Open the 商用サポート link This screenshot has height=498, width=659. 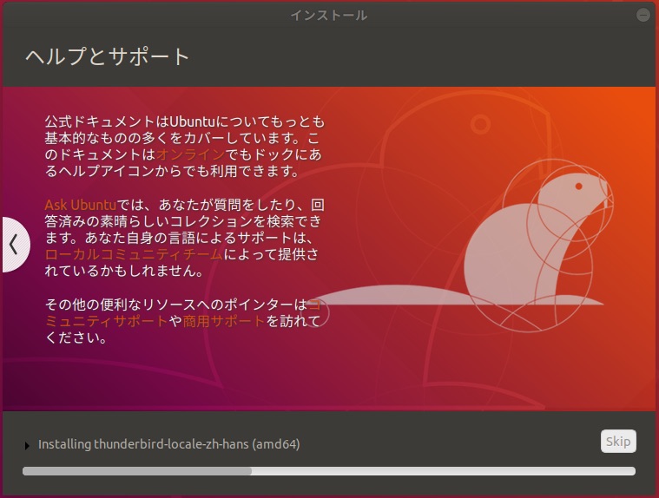[x=224, y=321]
